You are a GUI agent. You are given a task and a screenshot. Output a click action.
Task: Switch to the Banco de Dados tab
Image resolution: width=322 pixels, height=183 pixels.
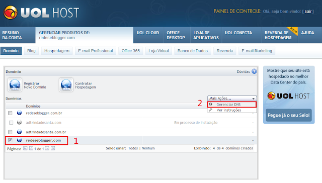coord(193,51)
